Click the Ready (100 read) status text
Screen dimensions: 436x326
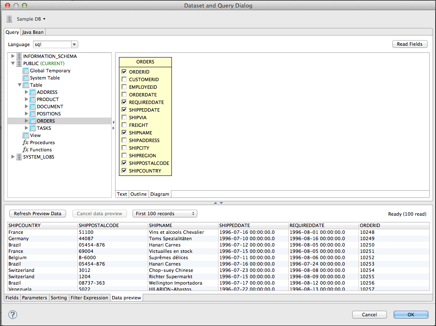[407, 214]
